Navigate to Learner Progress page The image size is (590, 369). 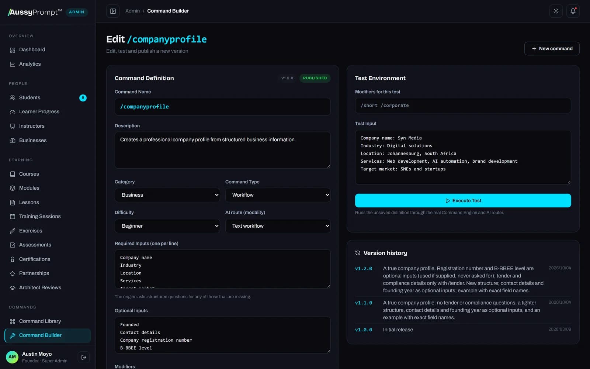(x=48, y=112)
